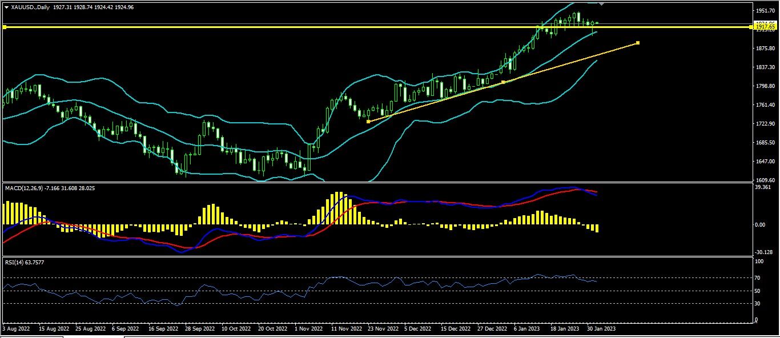Viewport: 780px width, 338px height.
Task: Click the MACD 0.00 scale label
Action: [760, 225]
